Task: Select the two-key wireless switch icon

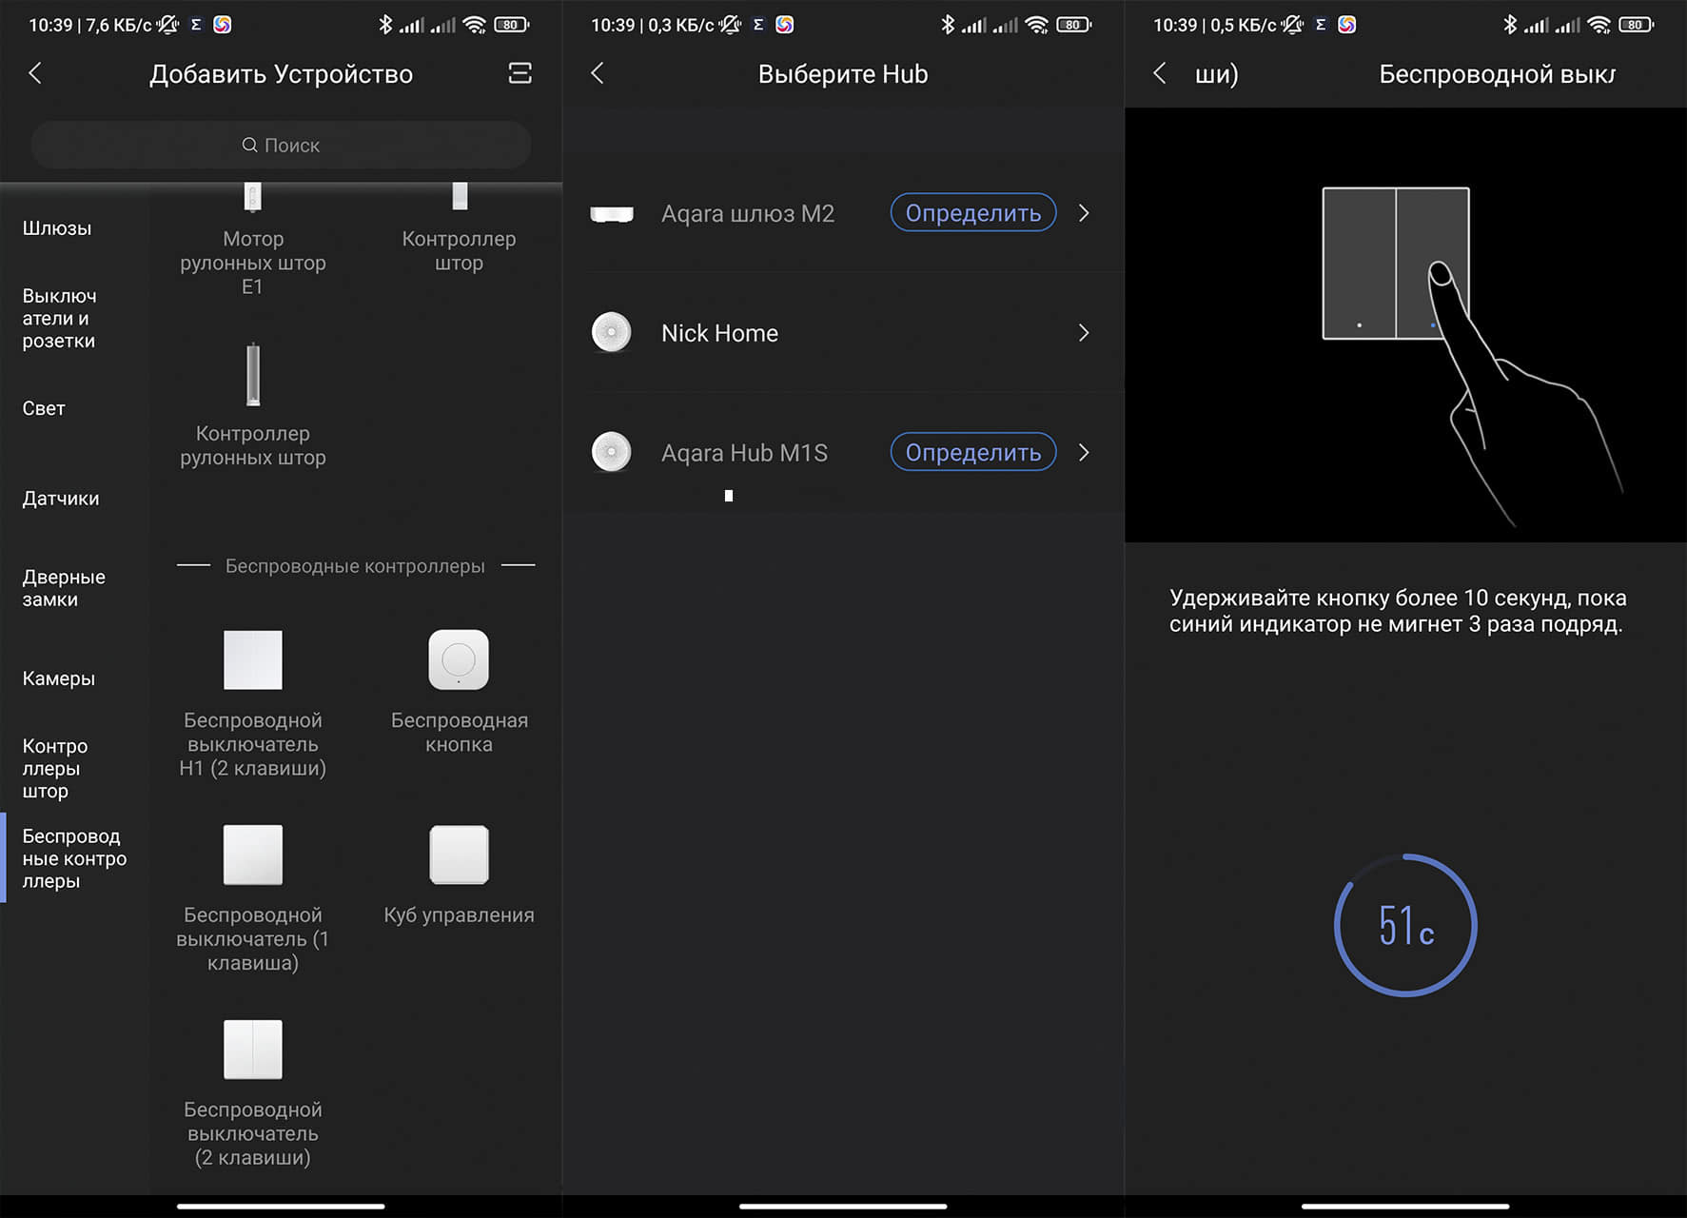Action: coord(252,1050)
